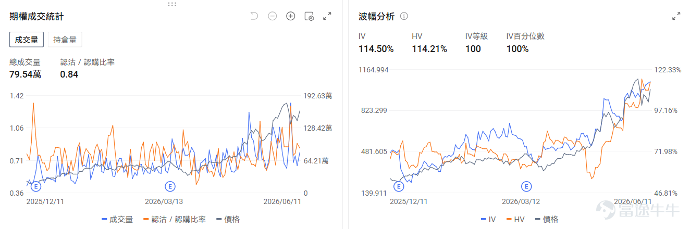Image resolution: width=690 pixels, height=229 pixels.
Task: Click the first earnings marker in 波幅分析 chart
Action: click(x=399, y=186)
